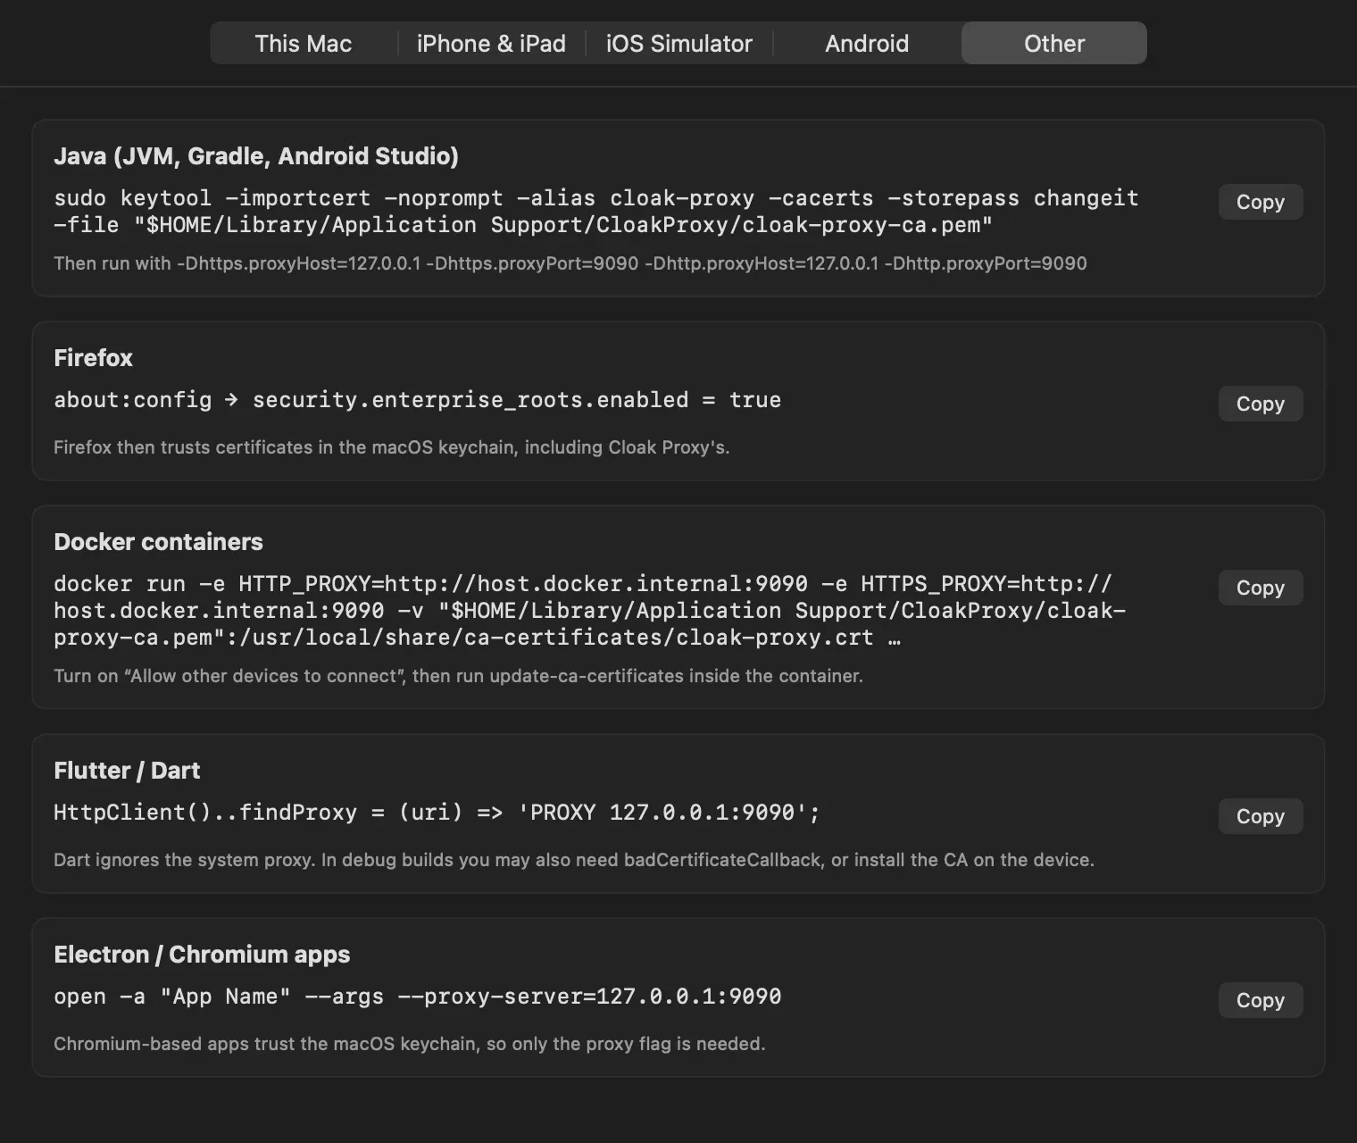1357x1143 pixels.
Task: Open the iPhone & iPad tab
Action: 491,43
